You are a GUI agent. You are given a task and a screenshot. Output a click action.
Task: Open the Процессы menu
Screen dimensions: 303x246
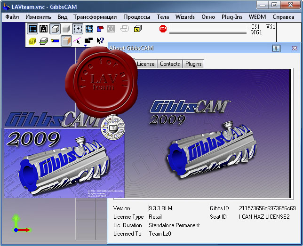136,17
